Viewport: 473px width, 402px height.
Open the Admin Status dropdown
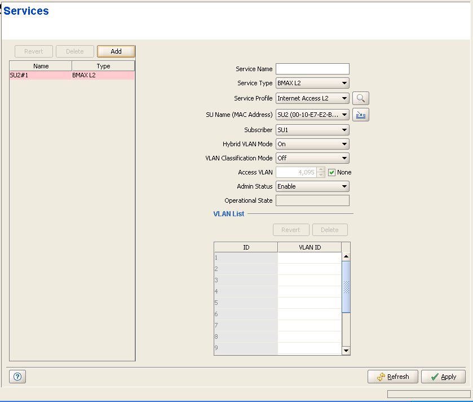312,186
